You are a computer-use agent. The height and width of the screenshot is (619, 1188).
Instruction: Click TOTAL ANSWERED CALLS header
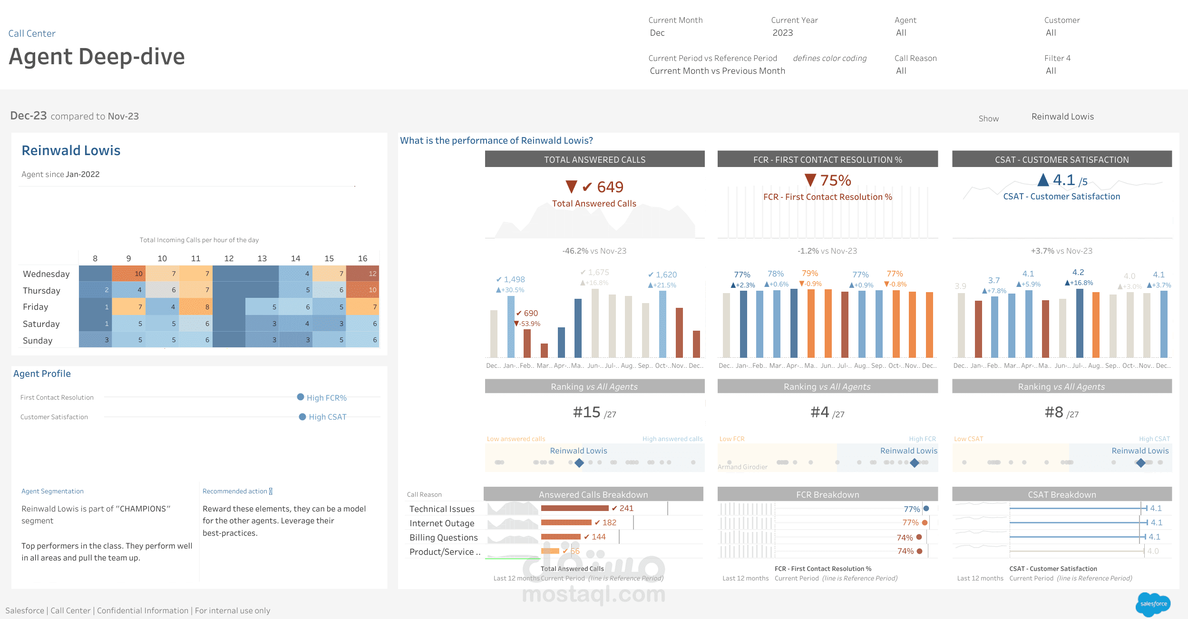594,159
